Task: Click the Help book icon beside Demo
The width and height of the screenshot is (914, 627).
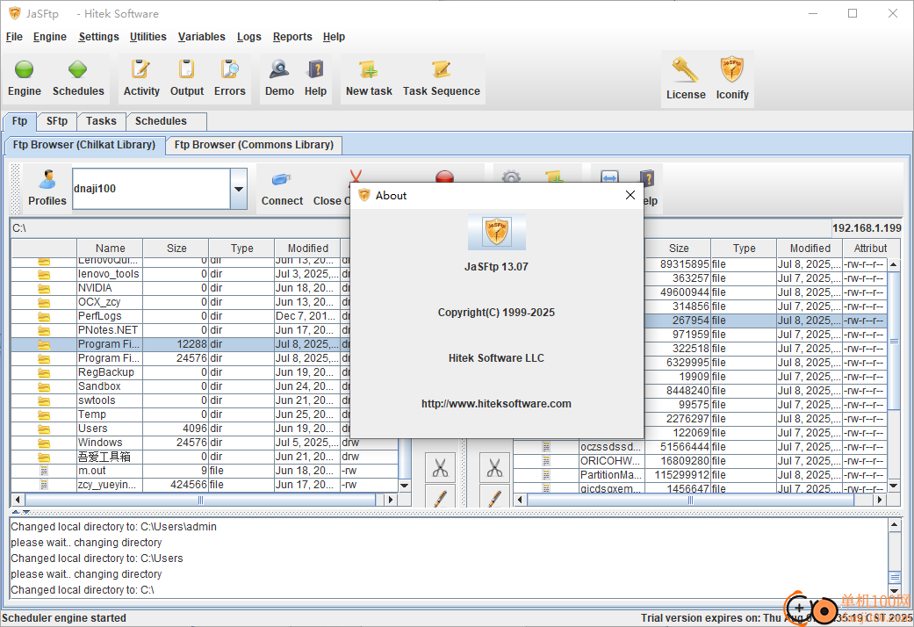Action: (x=315, y=70)
